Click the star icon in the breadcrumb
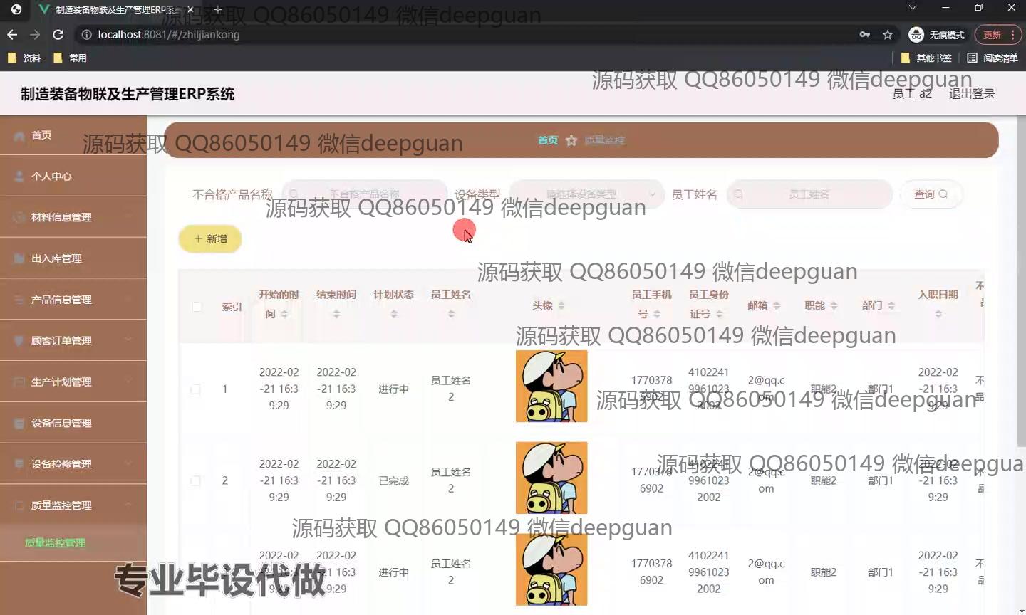 click(571, 141)
